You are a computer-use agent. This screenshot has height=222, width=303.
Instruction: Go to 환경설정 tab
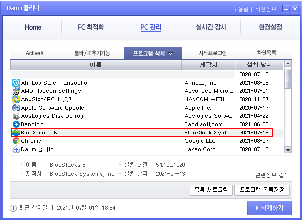270,27
